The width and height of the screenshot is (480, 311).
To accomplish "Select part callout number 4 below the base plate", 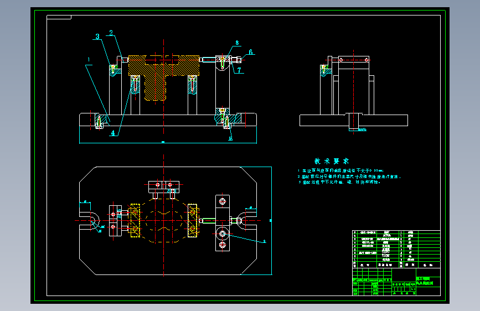I will tap(113, 133).
